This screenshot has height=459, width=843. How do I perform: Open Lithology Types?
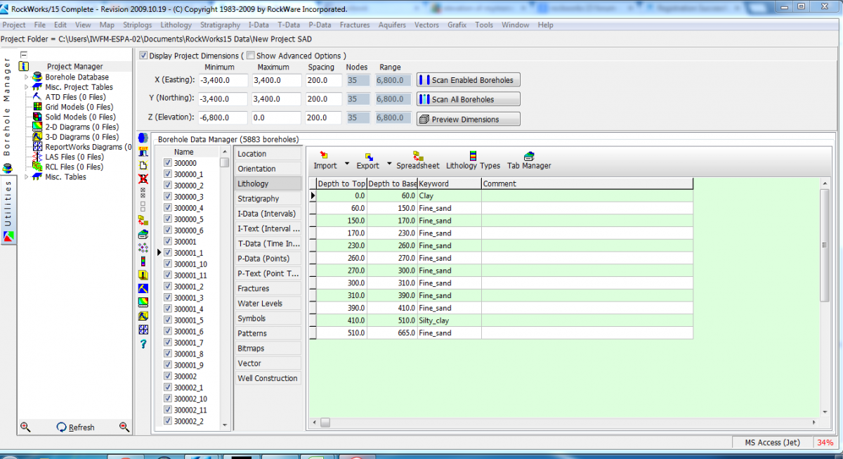(x=473, y=161)
